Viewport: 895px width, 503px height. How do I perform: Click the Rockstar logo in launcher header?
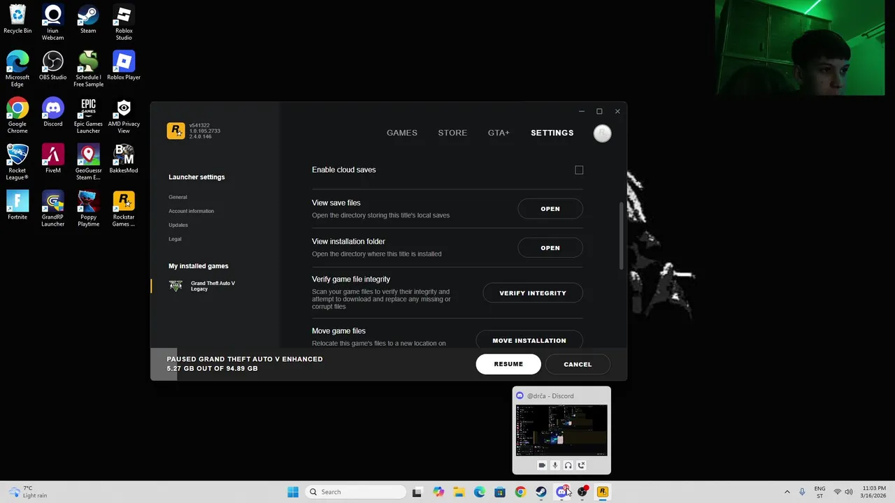(176, 131)
